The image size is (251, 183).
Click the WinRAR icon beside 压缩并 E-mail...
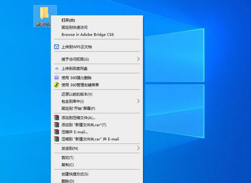click(56, 132)
